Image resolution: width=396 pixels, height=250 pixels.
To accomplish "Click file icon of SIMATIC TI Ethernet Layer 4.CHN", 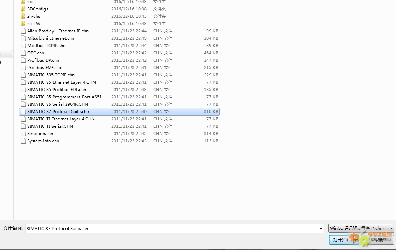I will [x=23, y=119].
